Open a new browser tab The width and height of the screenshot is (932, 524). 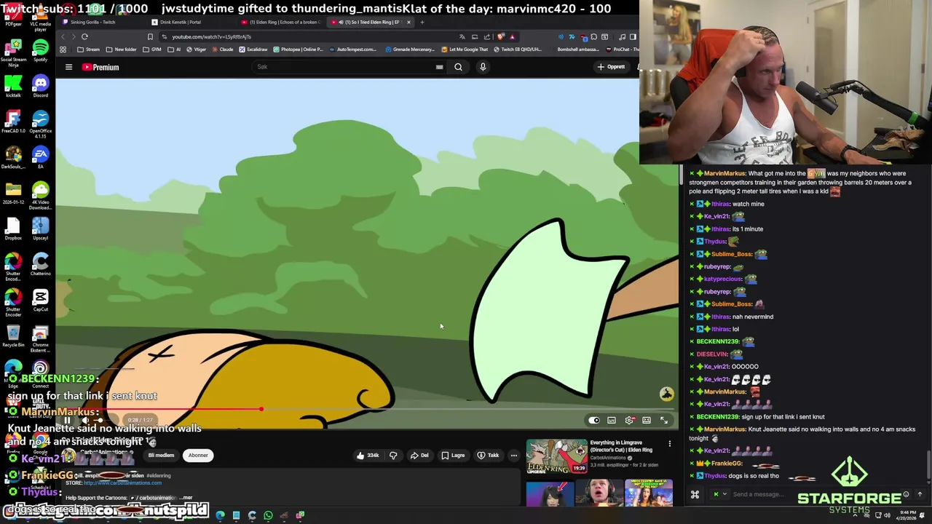[x=422, y=22]
